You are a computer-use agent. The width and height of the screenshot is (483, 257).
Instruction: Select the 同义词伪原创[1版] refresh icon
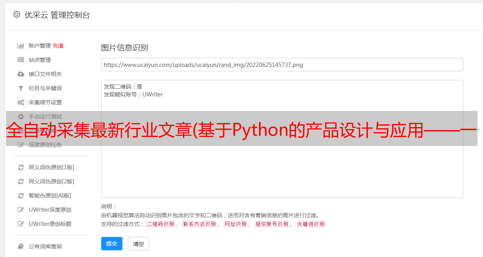[x=21, y=167]
